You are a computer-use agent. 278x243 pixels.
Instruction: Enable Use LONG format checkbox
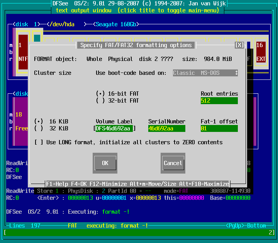[x=39, y=142]
